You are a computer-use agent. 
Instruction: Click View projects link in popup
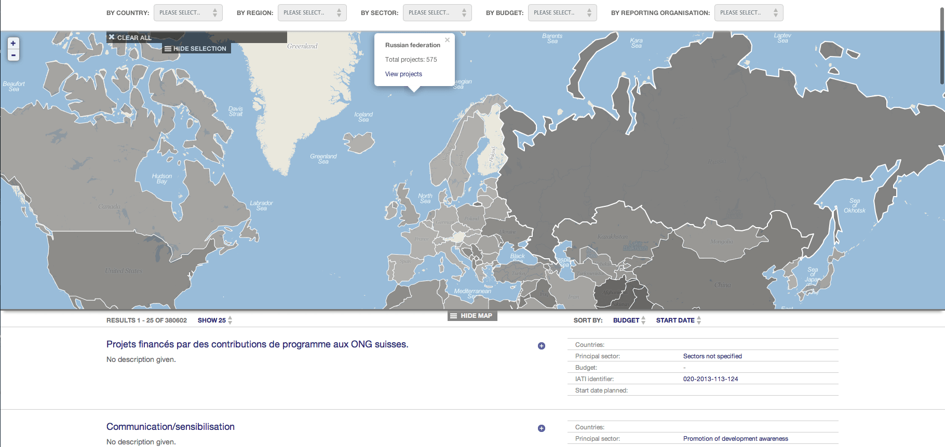403,74
